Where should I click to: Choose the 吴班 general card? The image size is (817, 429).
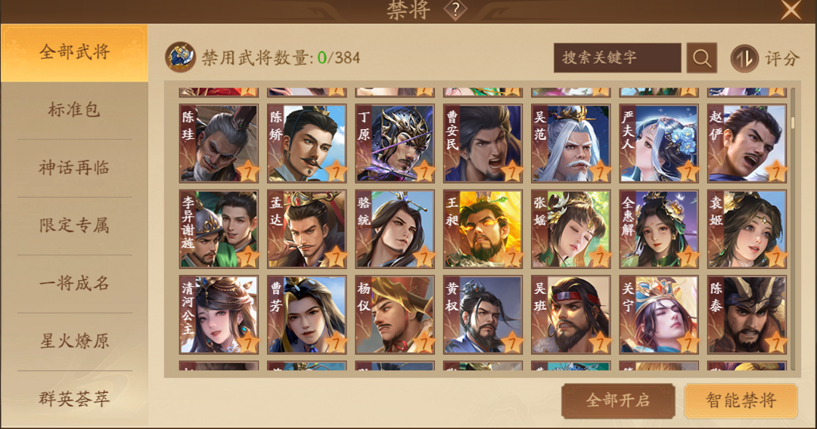click(571, 315)
